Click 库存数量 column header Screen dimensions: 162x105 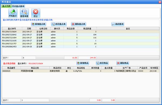(95, 68)
